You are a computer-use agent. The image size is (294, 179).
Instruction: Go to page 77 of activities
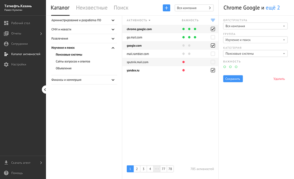click(164, 169)
